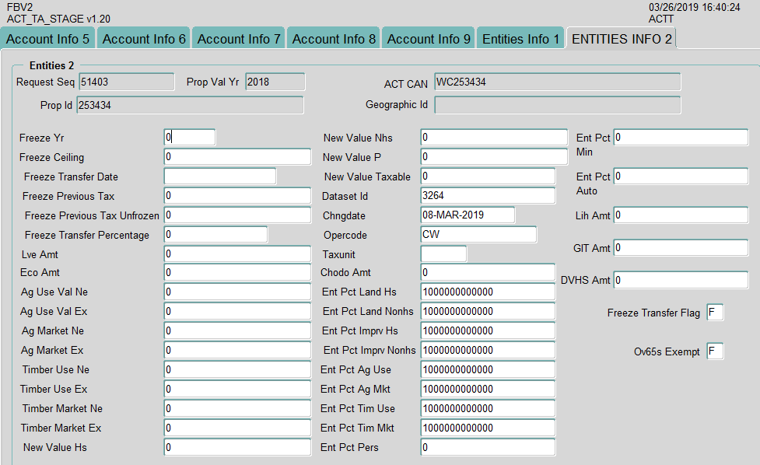Image resolution: width=760 pixels, height=465 pixels.
Task: Focus the Ent Pct Land Hs field
Action: coord(488,292)
